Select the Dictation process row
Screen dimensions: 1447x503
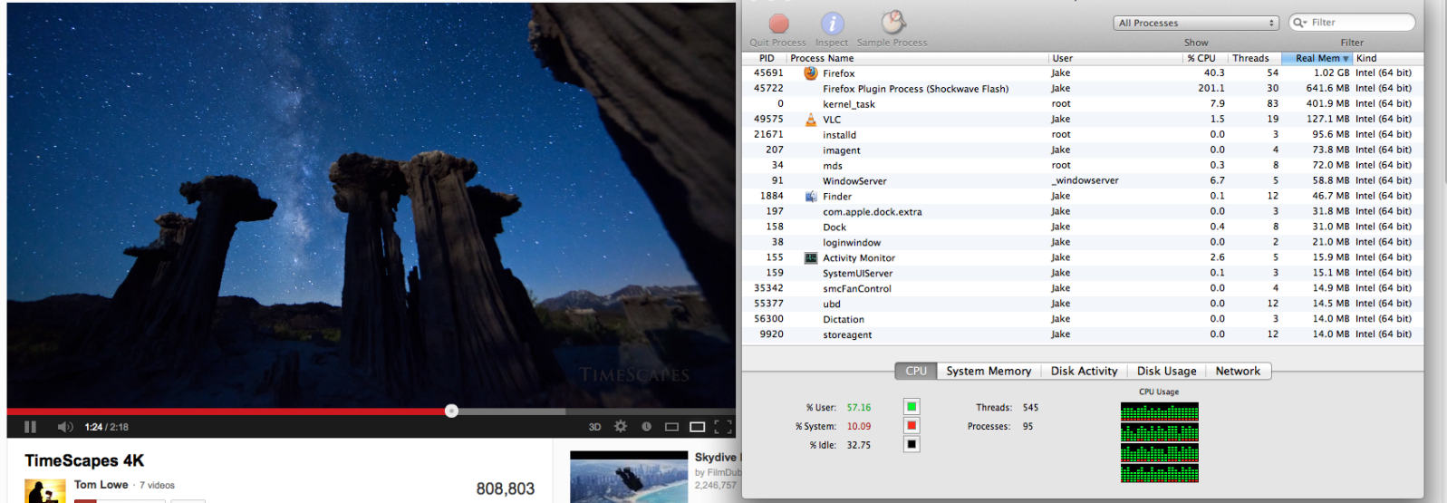pyautogui.click(x=1082, y=319)
